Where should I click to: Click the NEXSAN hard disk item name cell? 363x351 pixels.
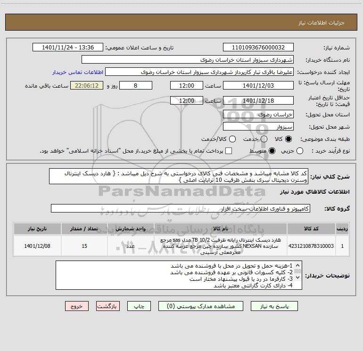[221, 246]
